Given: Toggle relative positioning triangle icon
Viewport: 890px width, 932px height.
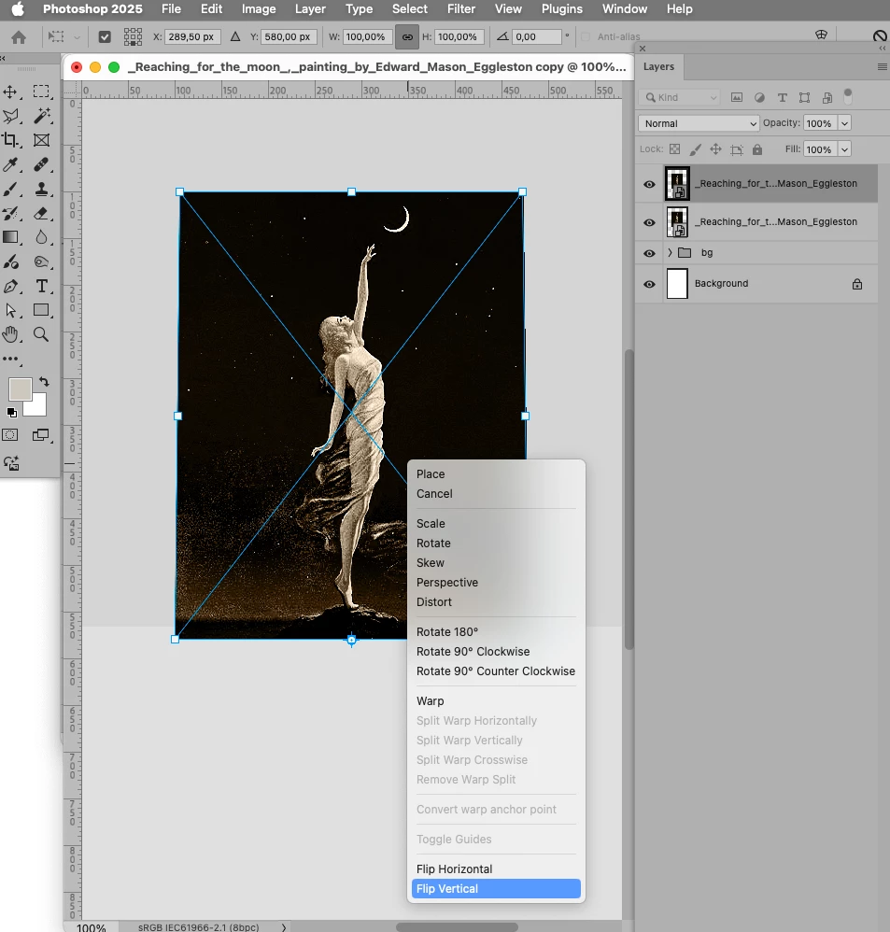Looking at the screenshot, I should 235,36.
